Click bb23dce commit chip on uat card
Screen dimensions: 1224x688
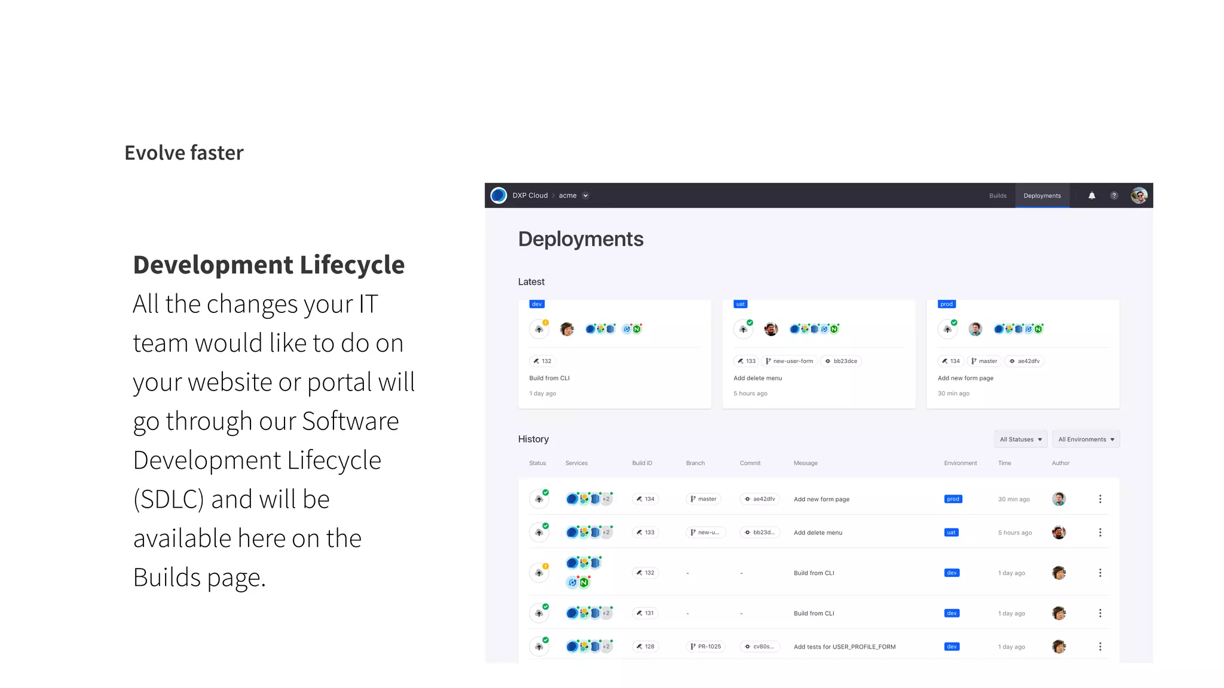(x=841, y=361)
